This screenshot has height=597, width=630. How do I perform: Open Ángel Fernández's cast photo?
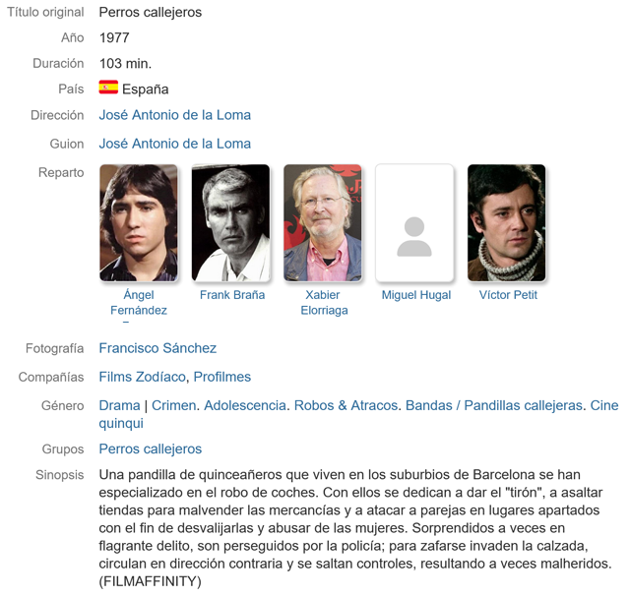tap(139, 223)
